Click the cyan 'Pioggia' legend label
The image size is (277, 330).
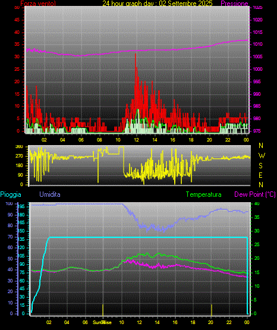click(11, 194)
